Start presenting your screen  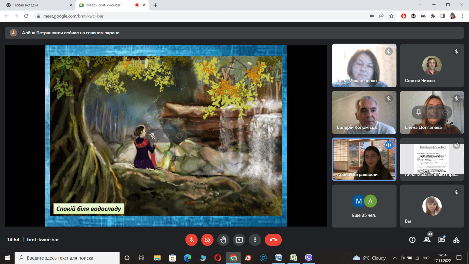point(239,240)
